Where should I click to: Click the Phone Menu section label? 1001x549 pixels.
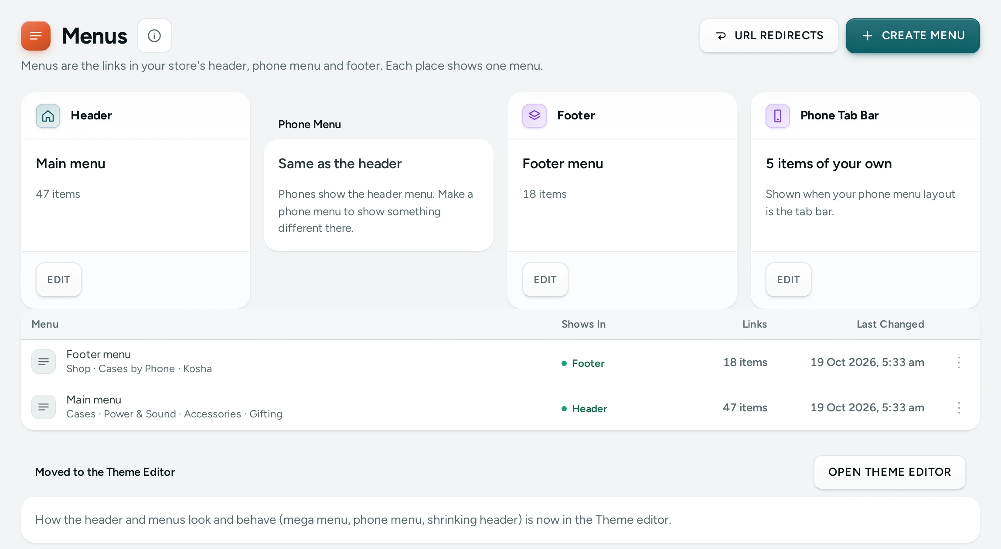[310, 125]
